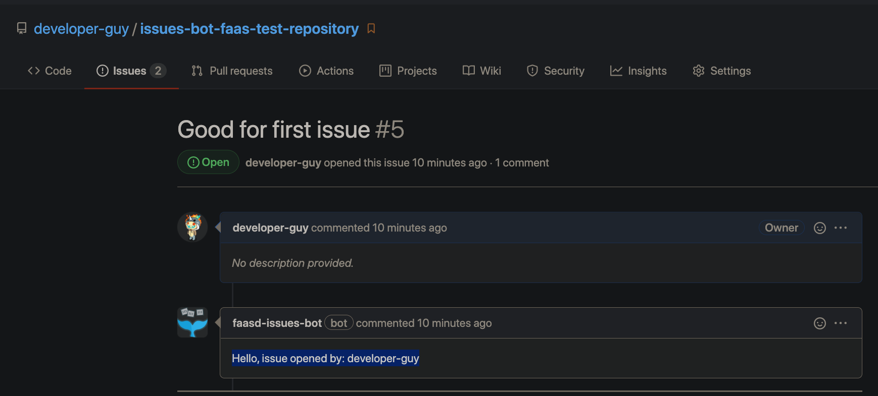878x396 pixels.
Task: Switch to the Actions tab
Action: tap(326, 71)
